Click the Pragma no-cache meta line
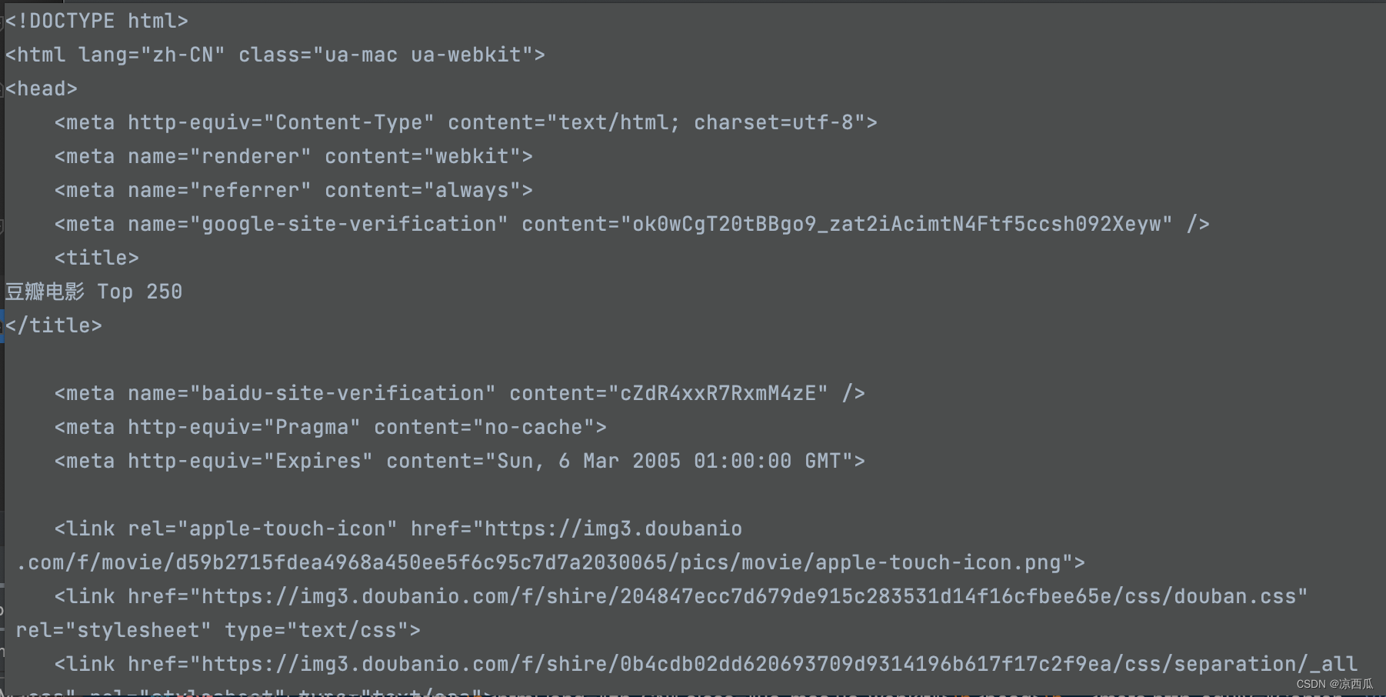The width and height of the screenshot is (1386, 697). (x=330, y=427)
